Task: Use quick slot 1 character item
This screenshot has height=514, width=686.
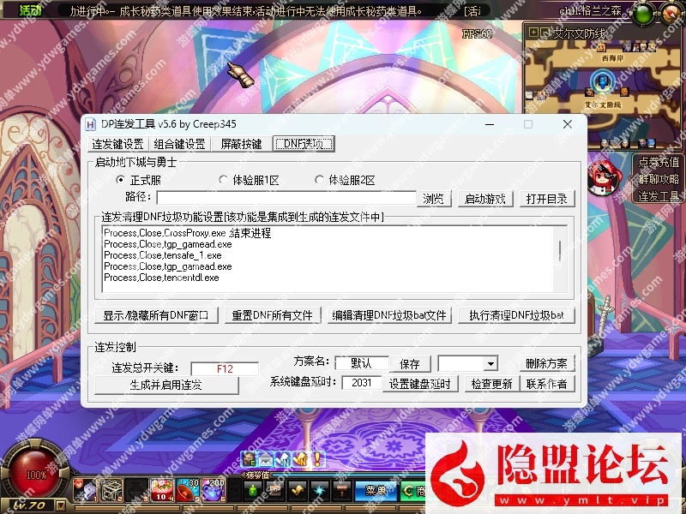Action: pyautogui.click(x=86, y=489)
